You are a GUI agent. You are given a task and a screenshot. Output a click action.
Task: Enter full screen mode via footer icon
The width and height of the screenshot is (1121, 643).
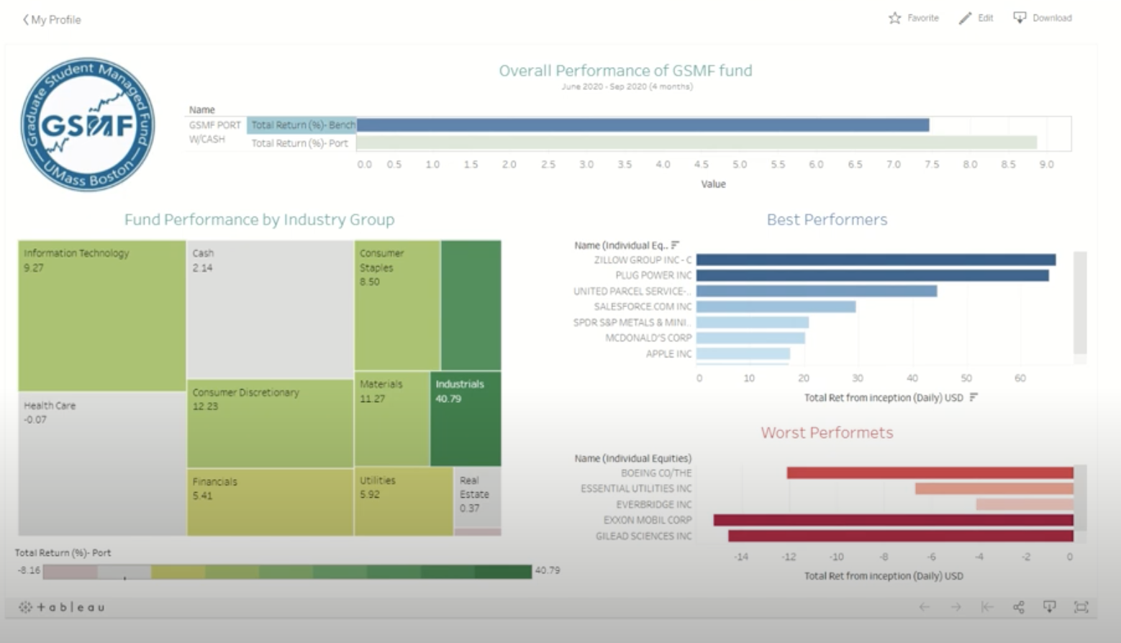pos(1081,607)
